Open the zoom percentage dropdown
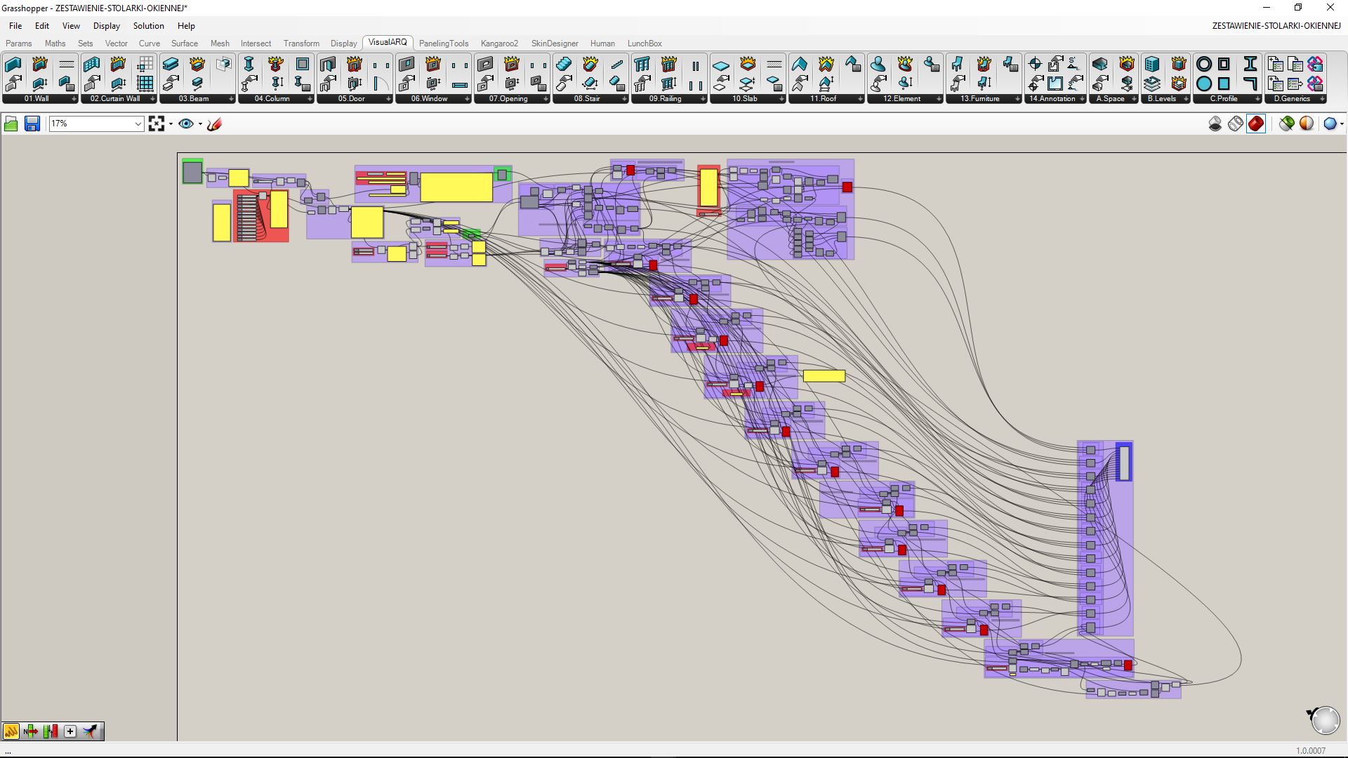Image resolution: width=1348 pixels, height=758 pixels. [x=138, y=124]
